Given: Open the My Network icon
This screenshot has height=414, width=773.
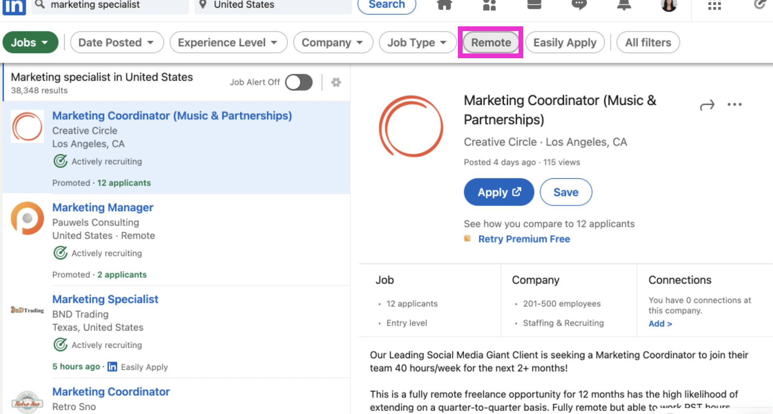Looking at the screenshot, I should click(489, 5).
